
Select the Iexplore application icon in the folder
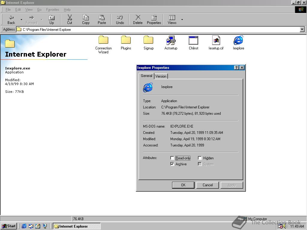point(238,43)
